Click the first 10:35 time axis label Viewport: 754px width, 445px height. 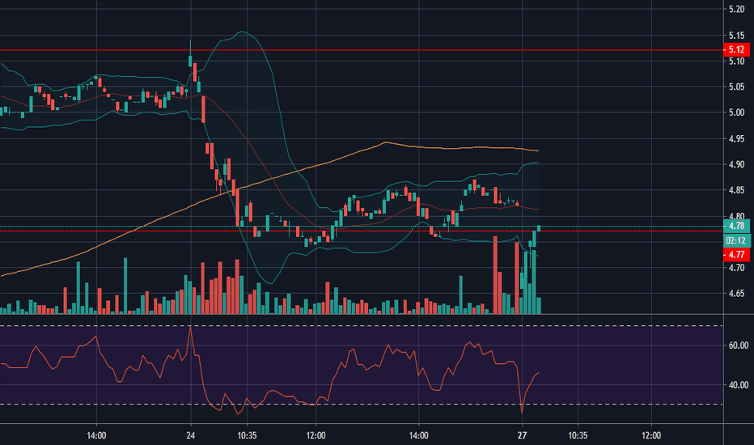tap(247, 435)
